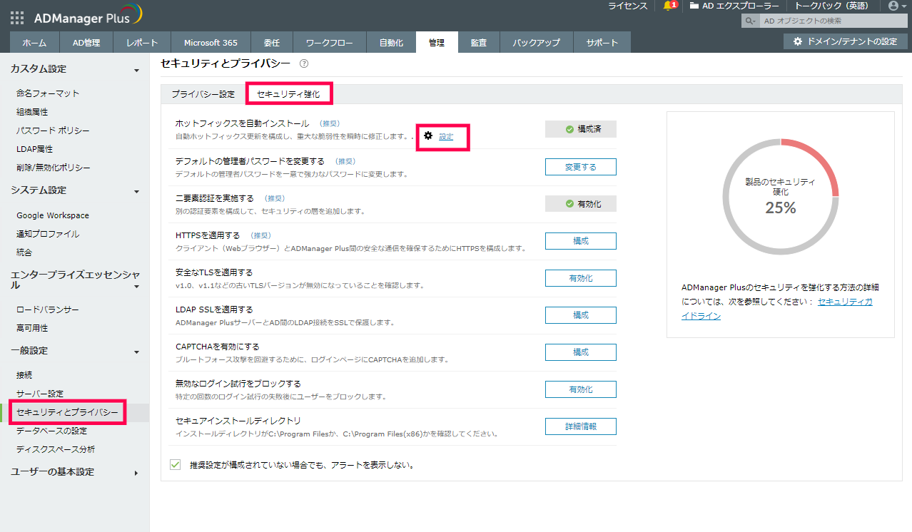The height and width of the screenshot is (532, 912).
Task: Open the バックアップ tab
Action: pyautogui.click(x=536, y=43)
